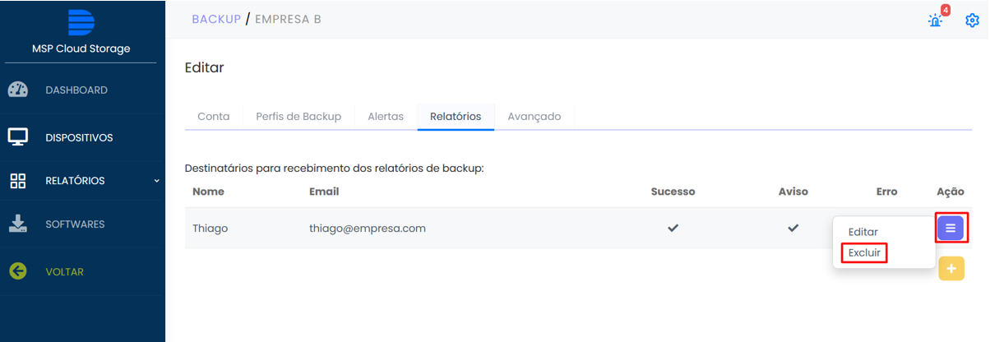Screen dimensions: 990x342
Task: Select Editar in the action menu
Action: [863, 233]
